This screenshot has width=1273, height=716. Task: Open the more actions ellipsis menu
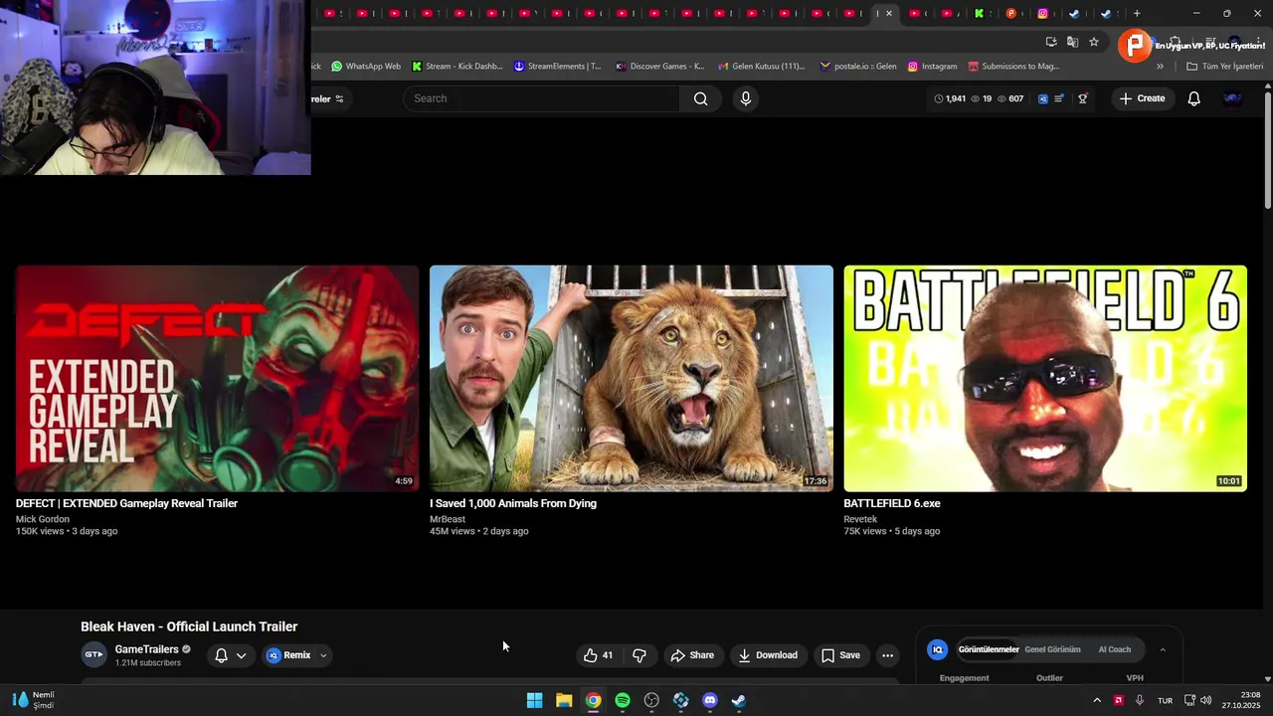pyautogui.click(x=888, y=655)
